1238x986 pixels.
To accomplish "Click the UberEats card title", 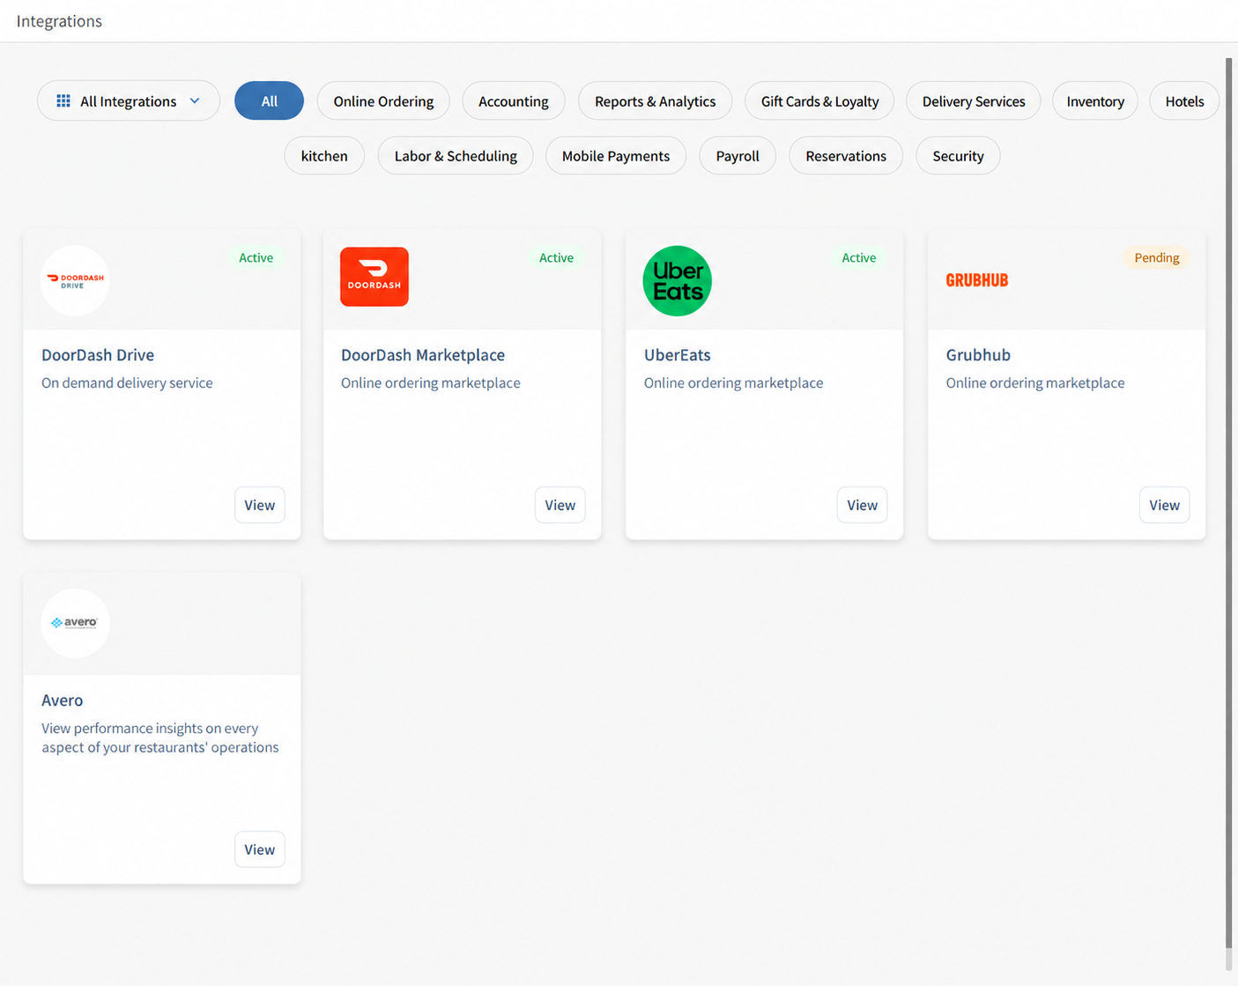I will [x=678, y=355].
